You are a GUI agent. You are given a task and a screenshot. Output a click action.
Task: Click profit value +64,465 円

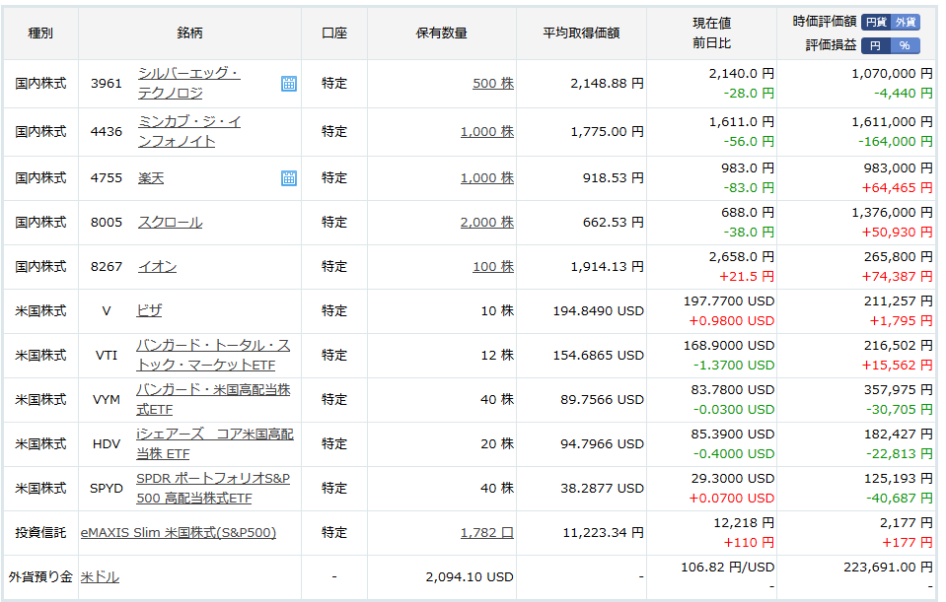[897, 188]
